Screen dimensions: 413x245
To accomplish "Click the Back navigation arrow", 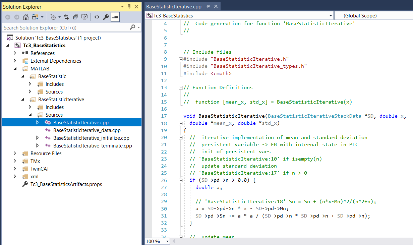I will pyautogui.click(x=8, y=17).
